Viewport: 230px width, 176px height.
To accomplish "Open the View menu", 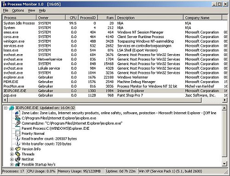I will [31, 11].
